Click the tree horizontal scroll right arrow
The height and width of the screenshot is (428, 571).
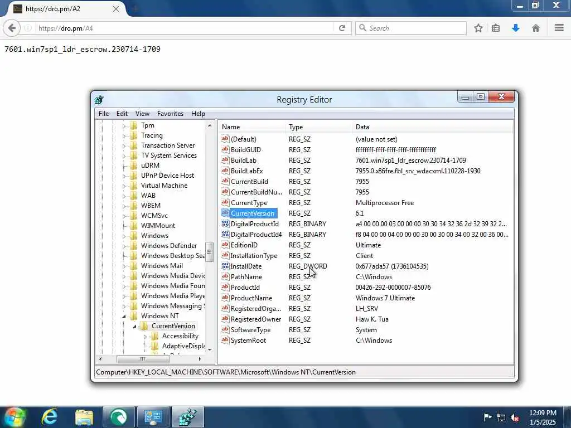200,359
